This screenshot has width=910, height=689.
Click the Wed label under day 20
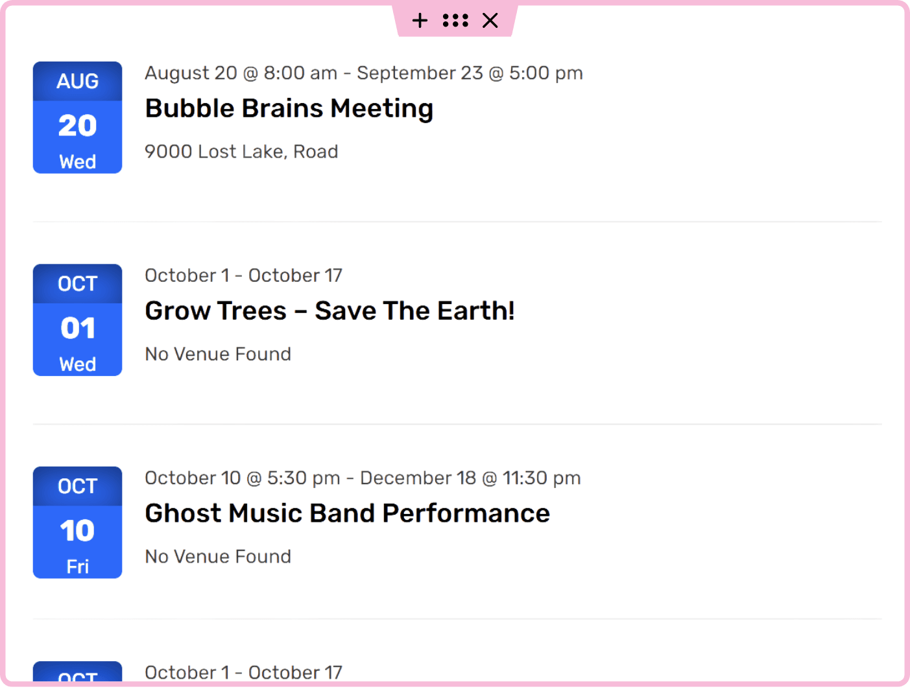[77, 161]
